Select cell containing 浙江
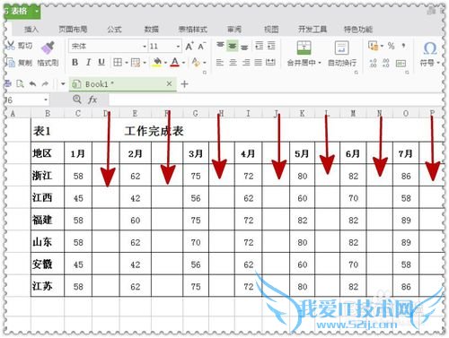Screen dimensions: 449x338 tap(48, 176)
